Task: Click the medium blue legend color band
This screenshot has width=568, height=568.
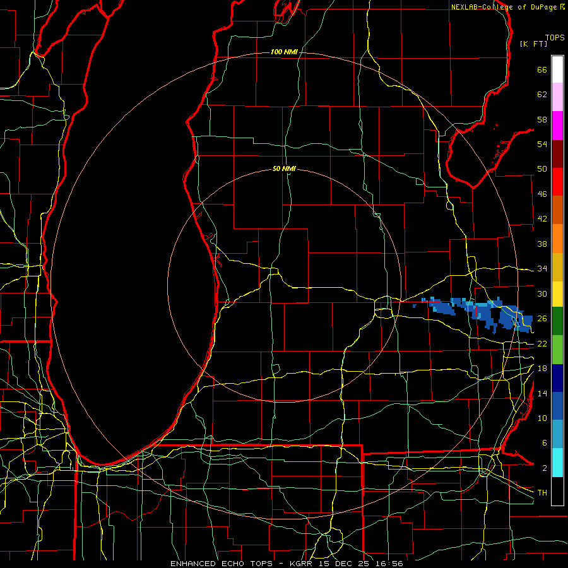Action: click(x=557, y=406)
